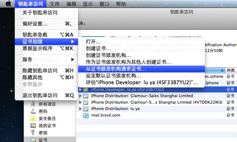Click 打开… in the submenu

(x=141, y=42)
